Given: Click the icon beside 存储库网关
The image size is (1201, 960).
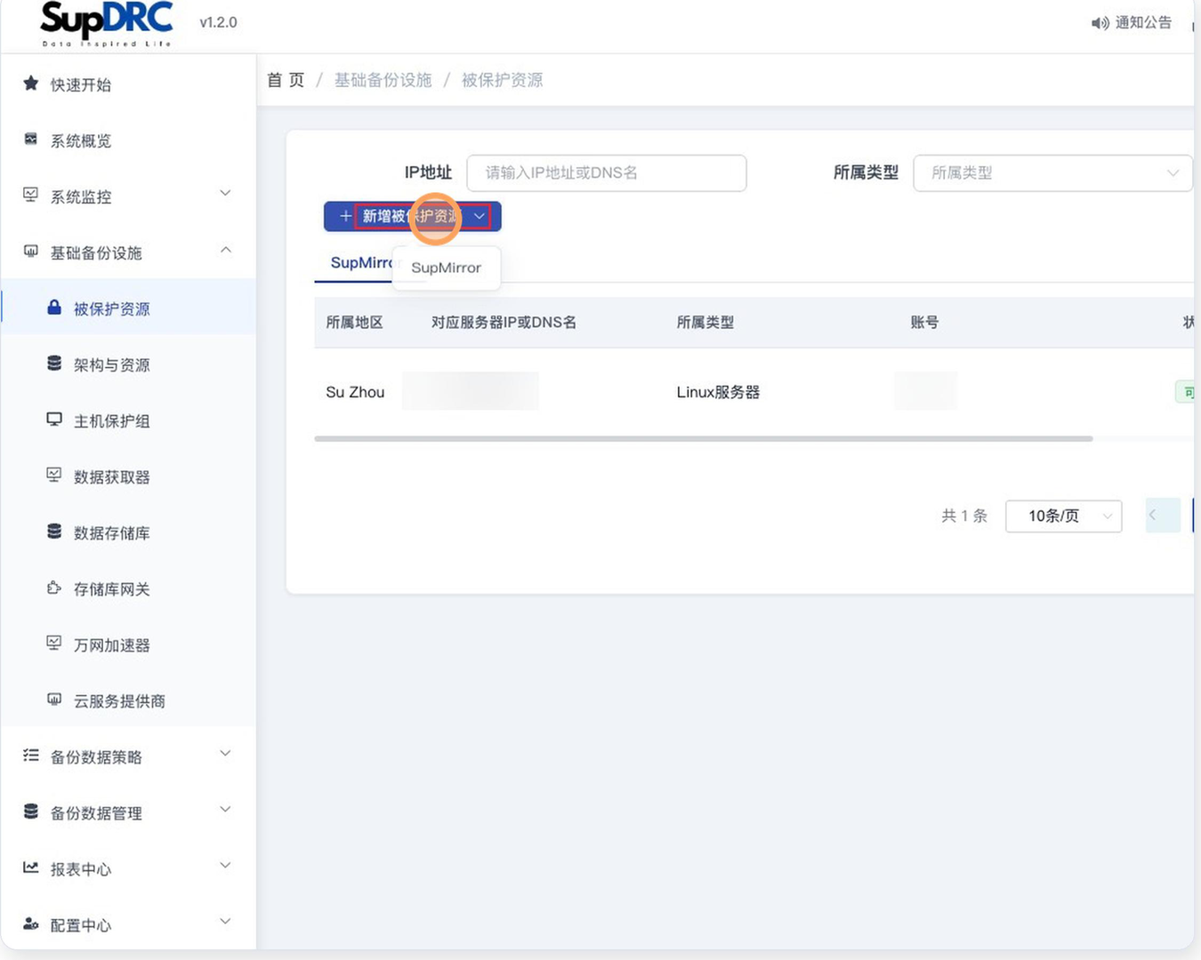Looking at the screenshot, I should tap(54, 588).
